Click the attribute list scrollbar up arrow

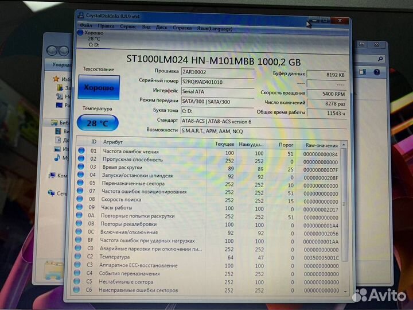pyautogui.click(x=344, y=145)
